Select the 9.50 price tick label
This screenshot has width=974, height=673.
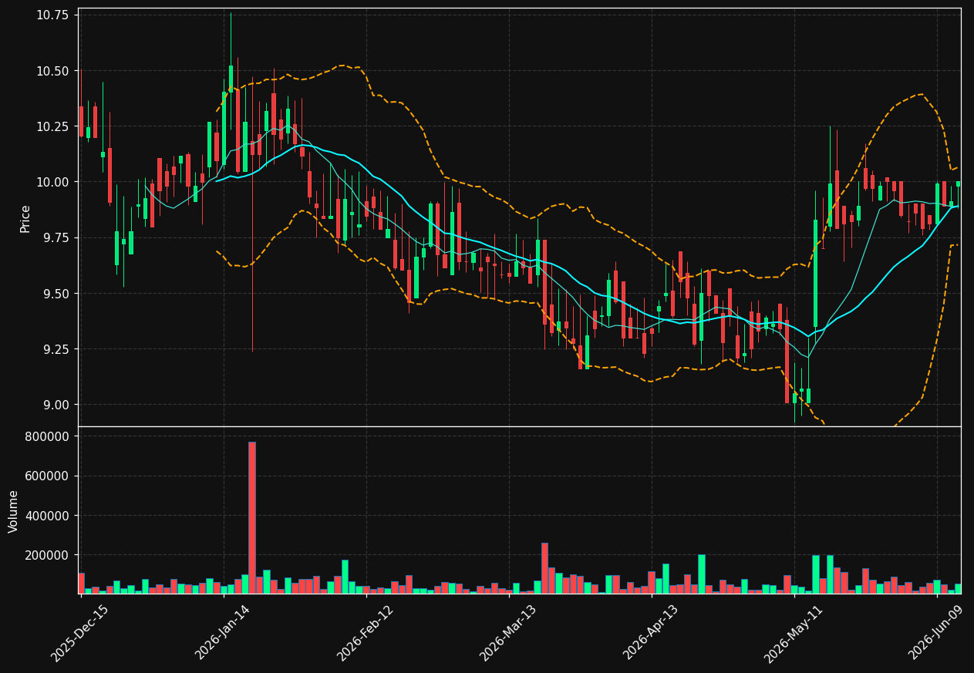[56, 294]
